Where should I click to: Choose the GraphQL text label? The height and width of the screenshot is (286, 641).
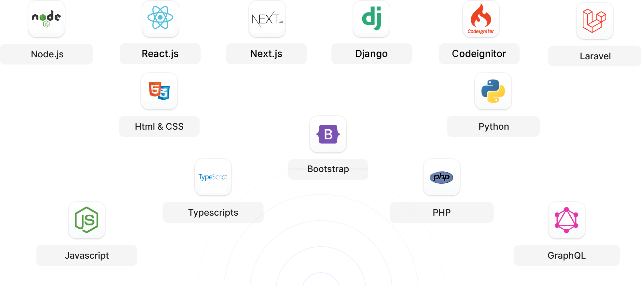tap(566, 255)
